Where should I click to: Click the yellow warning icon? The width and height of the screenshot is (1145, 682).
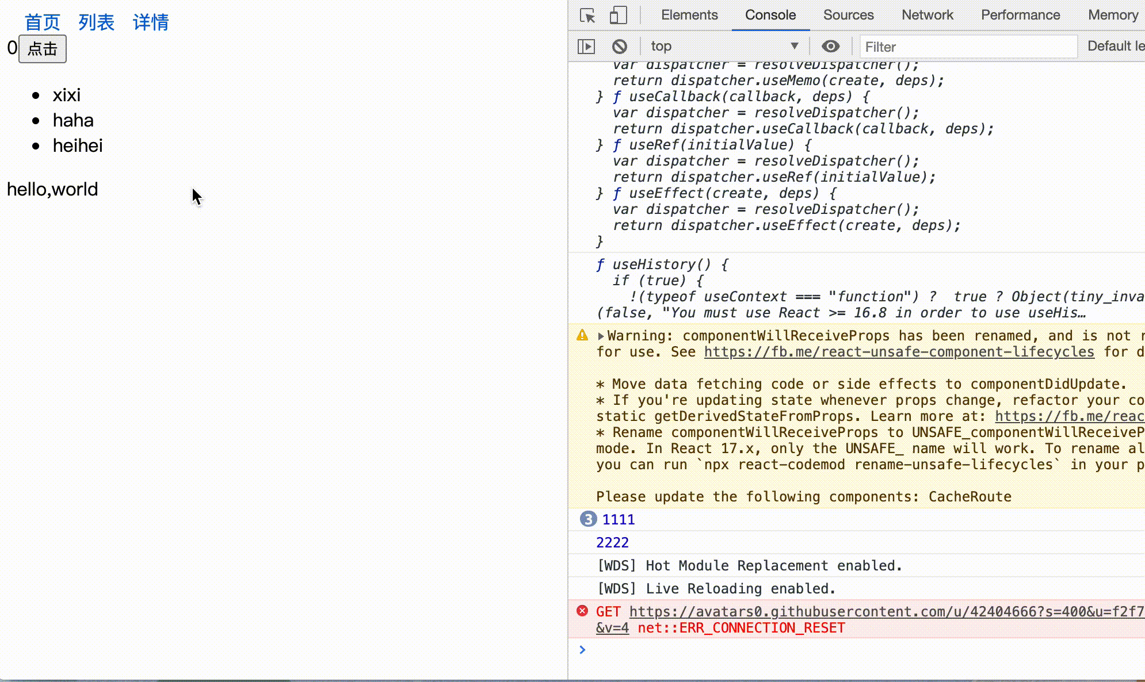tap(582, 335)
